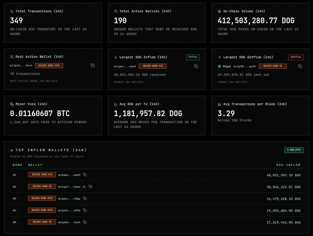The width and height of the screenshot is (313, 236).
Task: Copy rank #4 inflow wallet address
Action: pyautogui.click(x=85, y=210)
